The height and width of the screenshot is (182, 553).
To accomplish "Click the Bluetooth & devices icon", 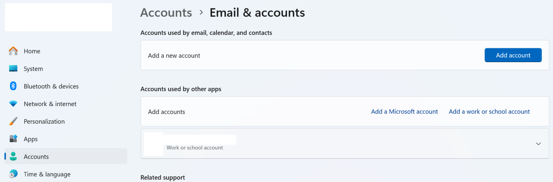I will click(x=13, y=86).
